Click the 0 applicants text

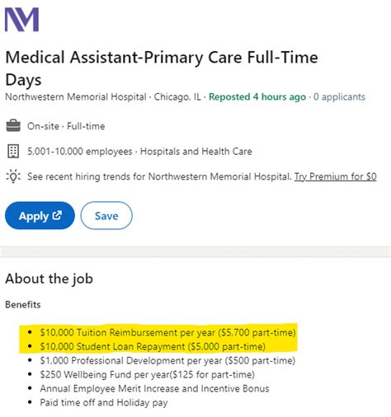(x=339, y=96)
